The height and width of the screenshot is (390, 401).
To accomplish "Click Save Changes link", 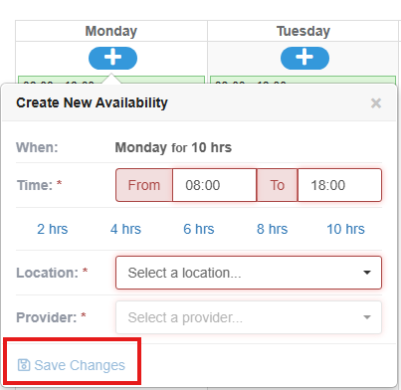I will tap(71, 365).
